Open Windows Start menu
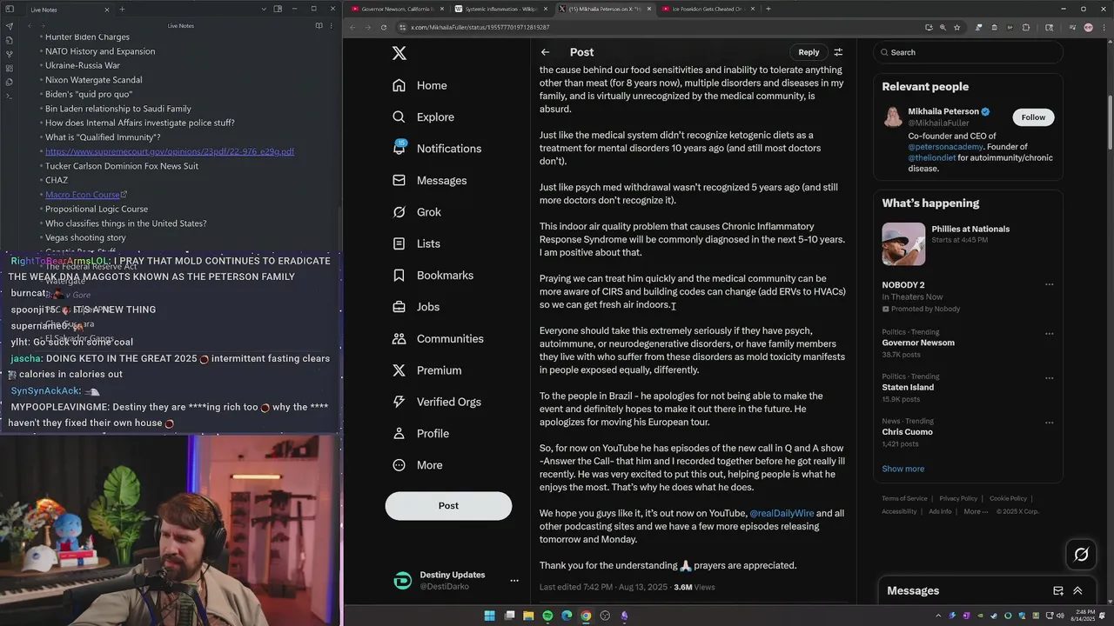 tap(489, 616)
